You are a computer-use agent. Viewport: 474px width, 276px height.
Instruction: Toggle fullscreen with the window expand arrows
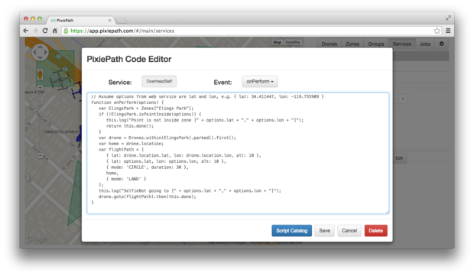[448, 18]
